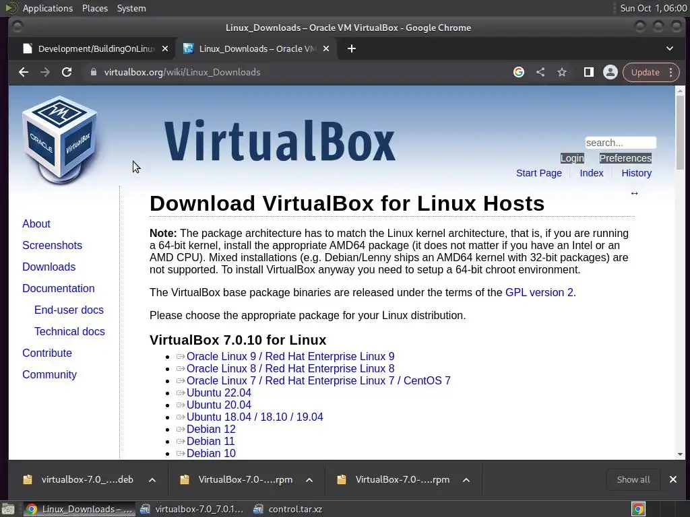690x517 pixels.
Task: Expand options for the first .rpm download
Action: click(x=309, y=479)
